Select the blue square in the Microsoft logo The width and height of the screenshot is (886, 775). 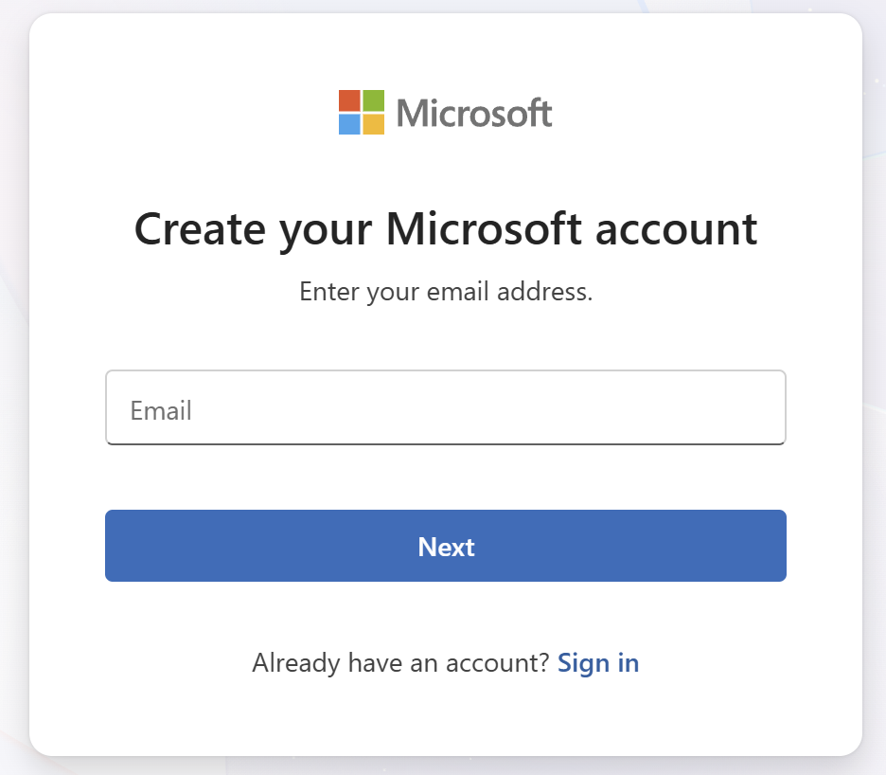(x=349, y=122)
